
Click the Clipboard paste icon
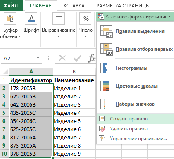10,18
